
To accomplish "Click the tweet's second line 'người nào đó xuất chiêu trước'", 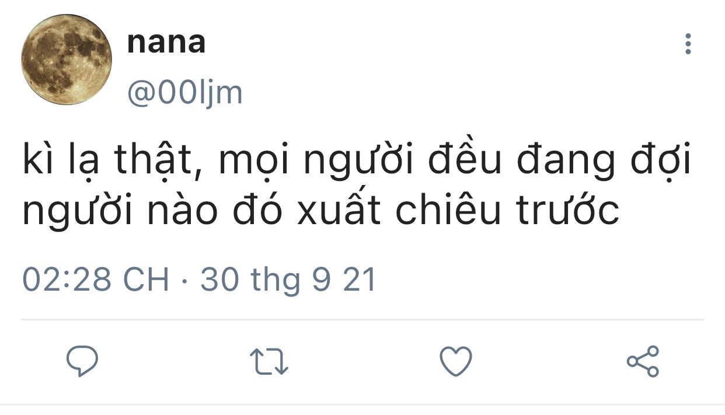I will pyautogui.click(x=320, y=211).
